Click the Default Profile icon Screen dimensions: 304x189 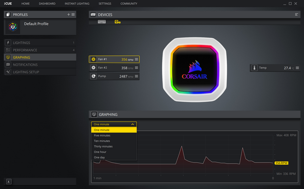13,27
